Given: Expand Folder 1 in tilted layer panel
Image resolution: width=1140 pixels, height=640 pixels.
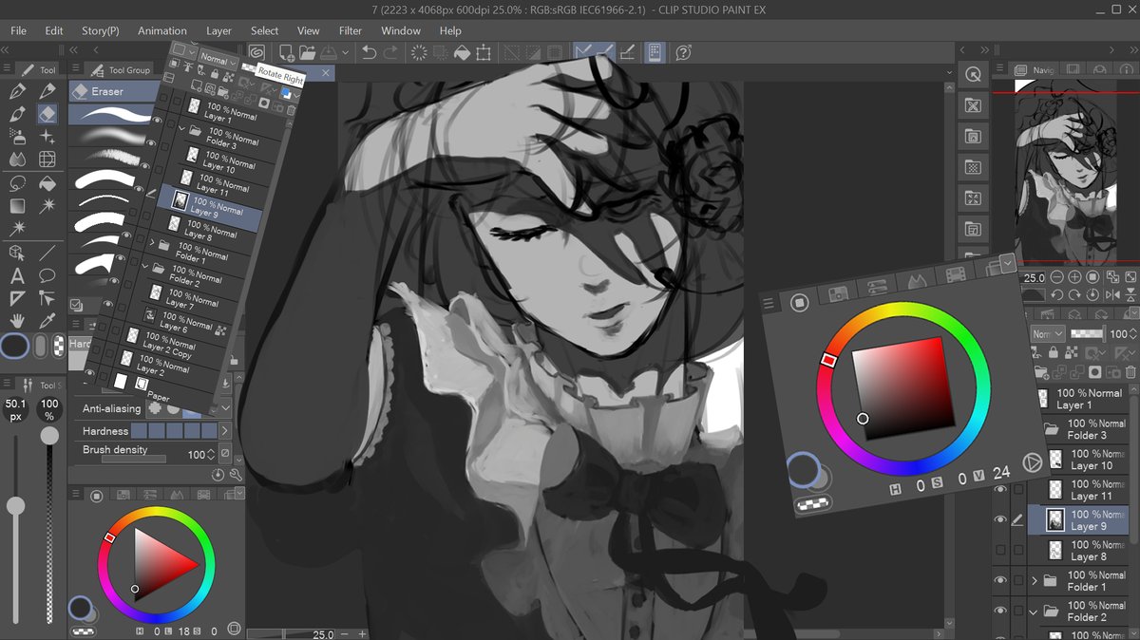Looking at the screenshot, I should coord(152,244).
